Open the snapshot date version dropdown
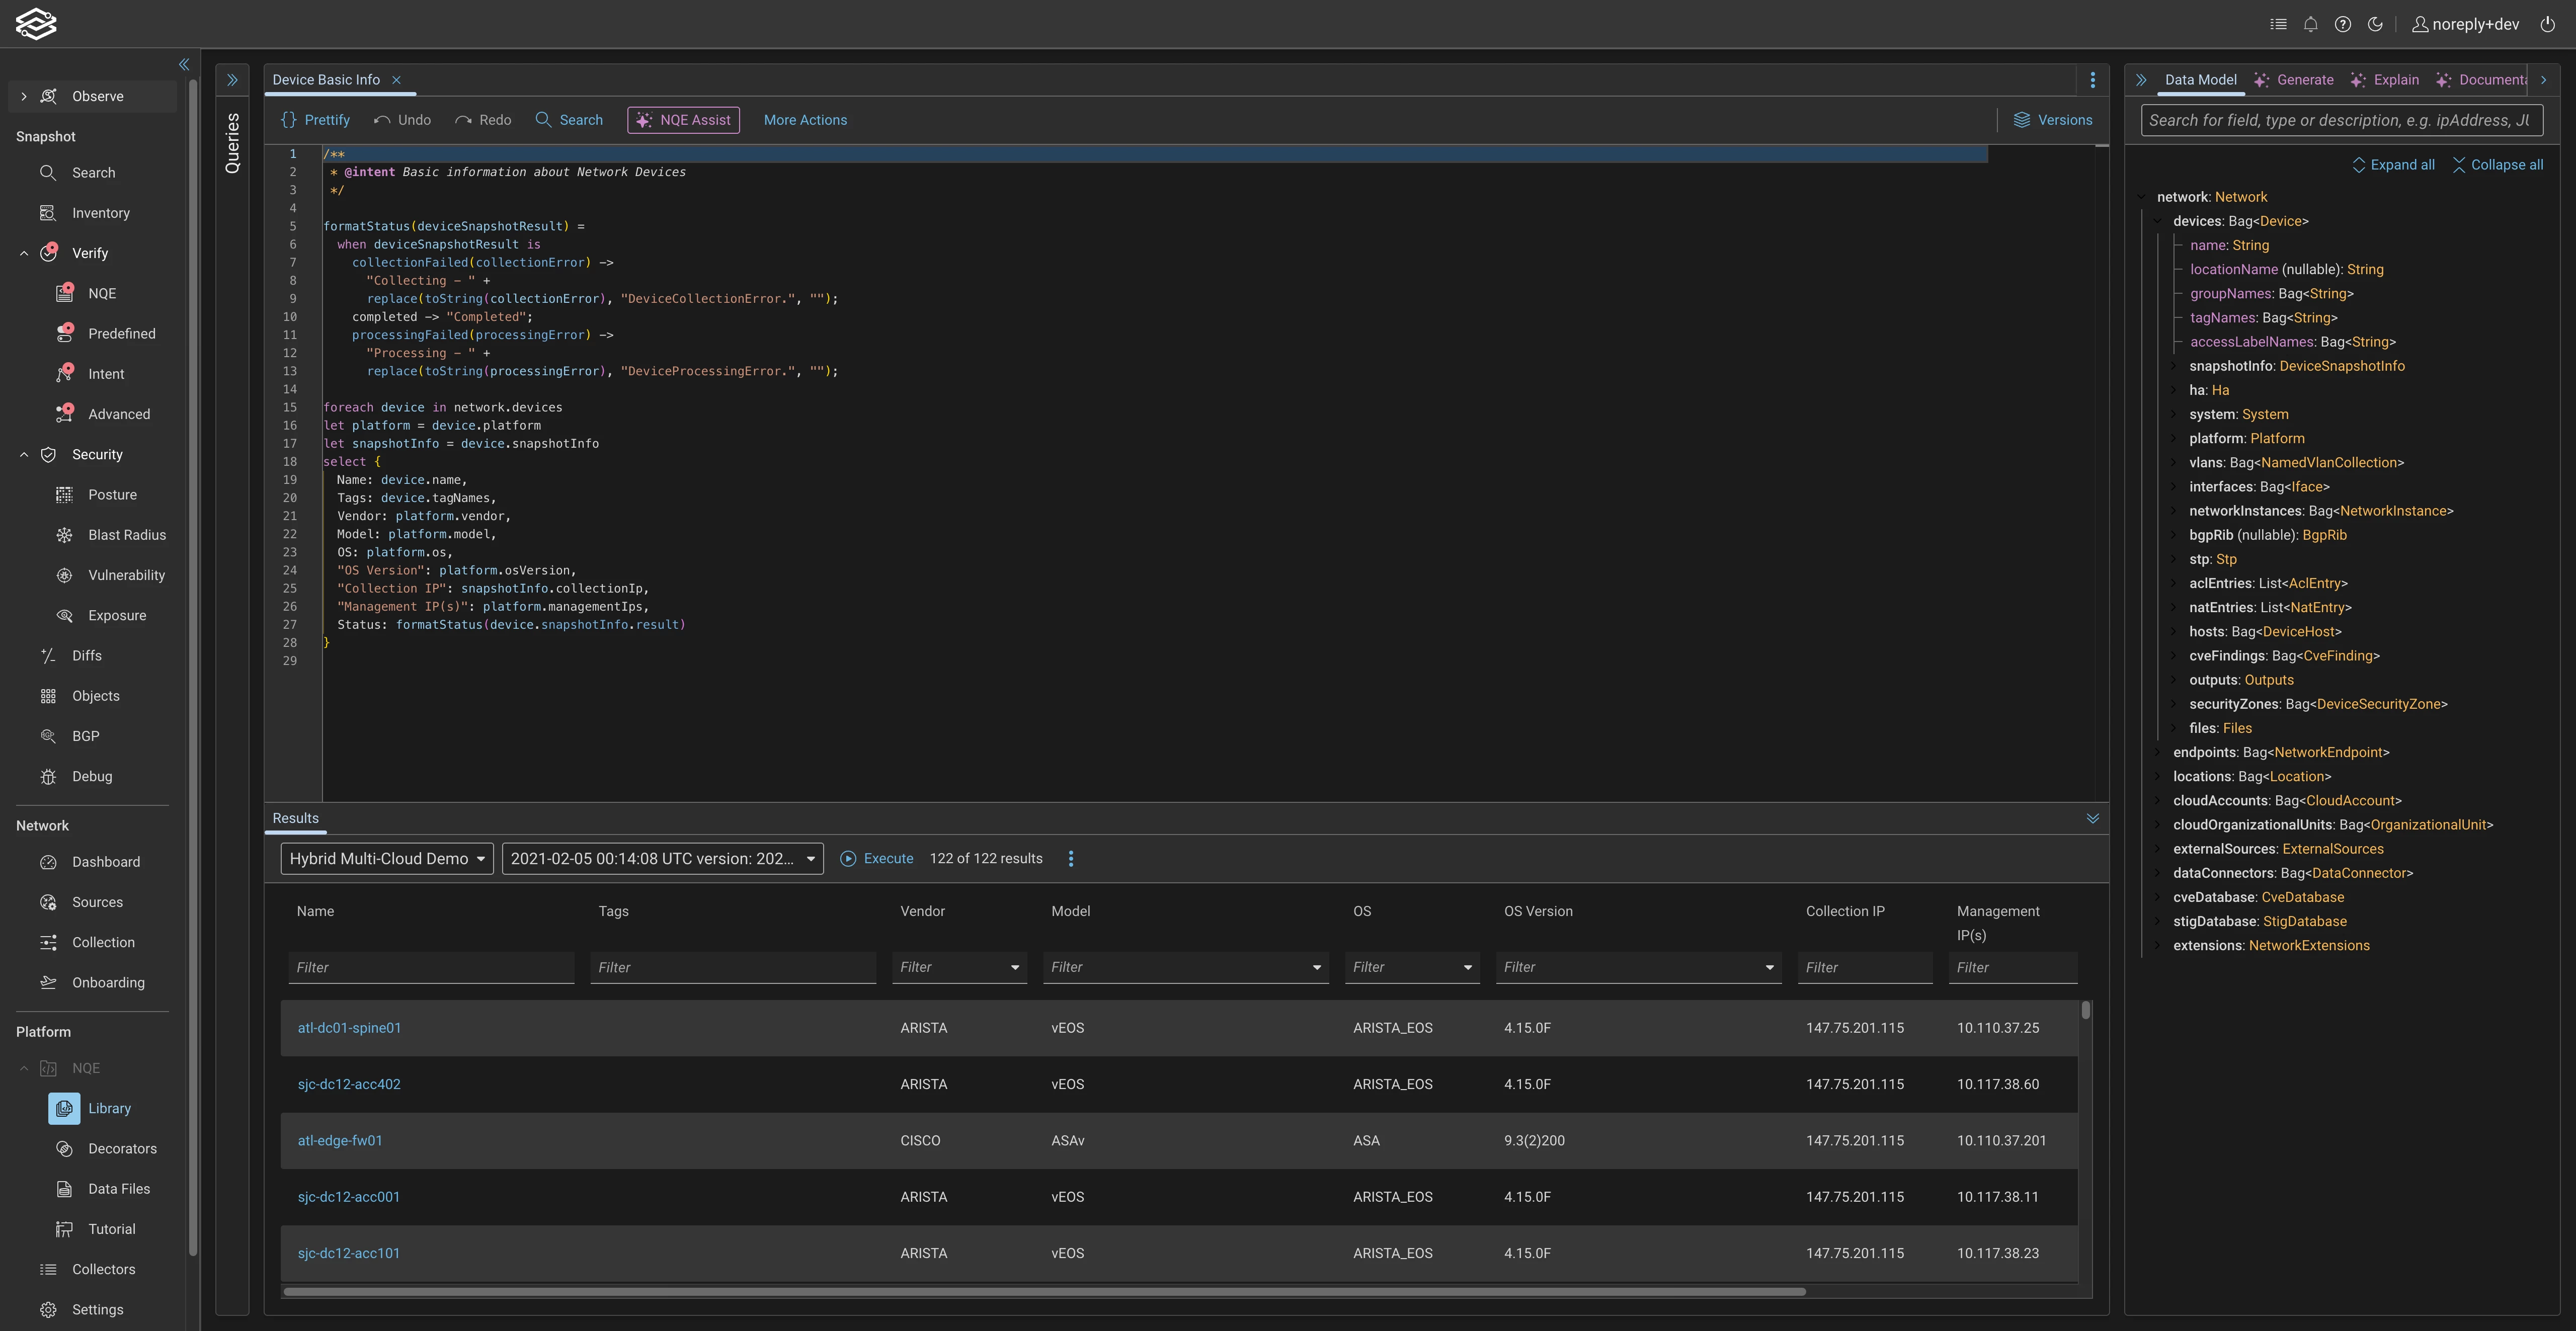Image resolution: width=2576 pixels, height=1331 pixels. click(662, 858)
